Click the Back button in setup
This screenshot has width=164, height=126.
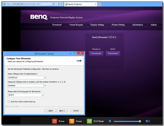tap(50, 110)
